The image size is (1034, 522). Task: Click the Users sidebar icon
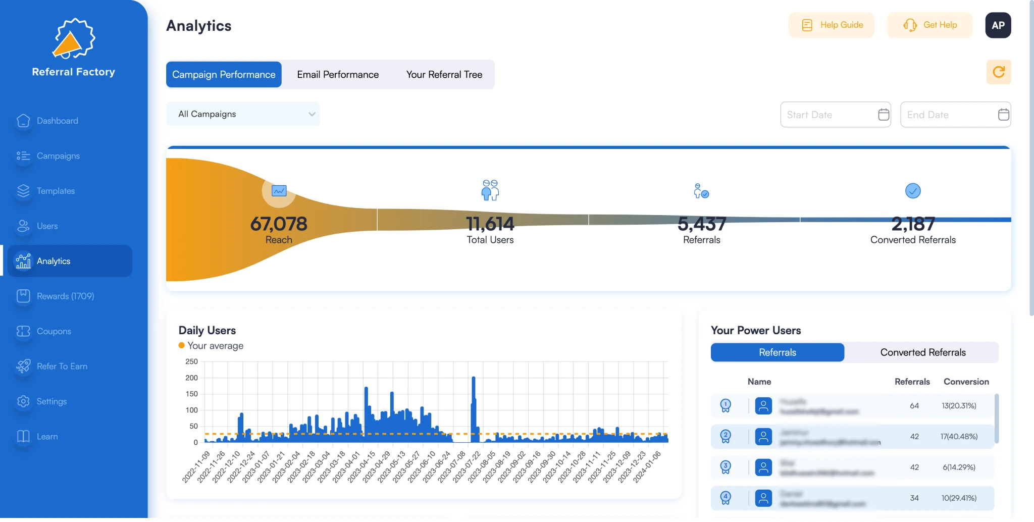(x=23, y=226)
